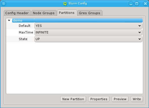Maximize the Slurm Config window

pos(137,4)
